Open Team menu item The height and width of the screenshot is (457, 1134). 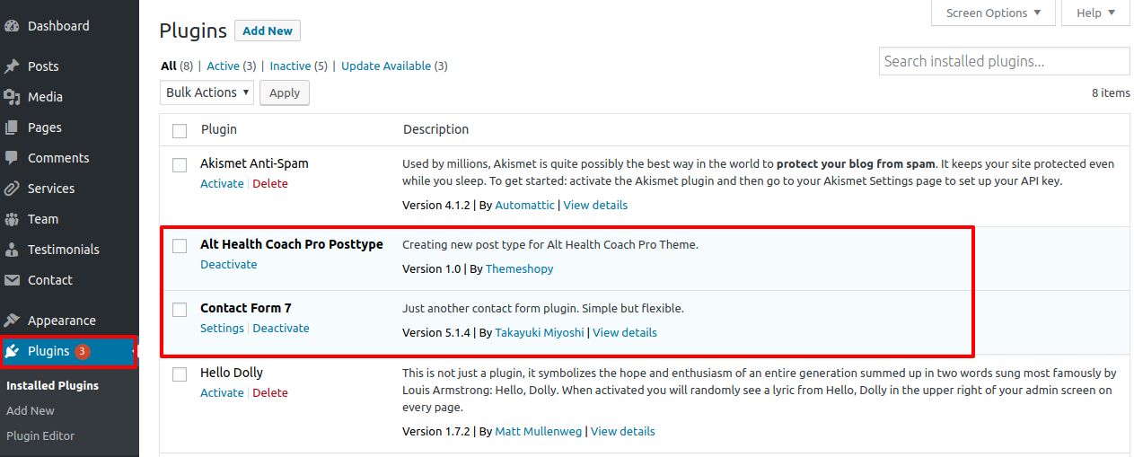pos(43,219)
